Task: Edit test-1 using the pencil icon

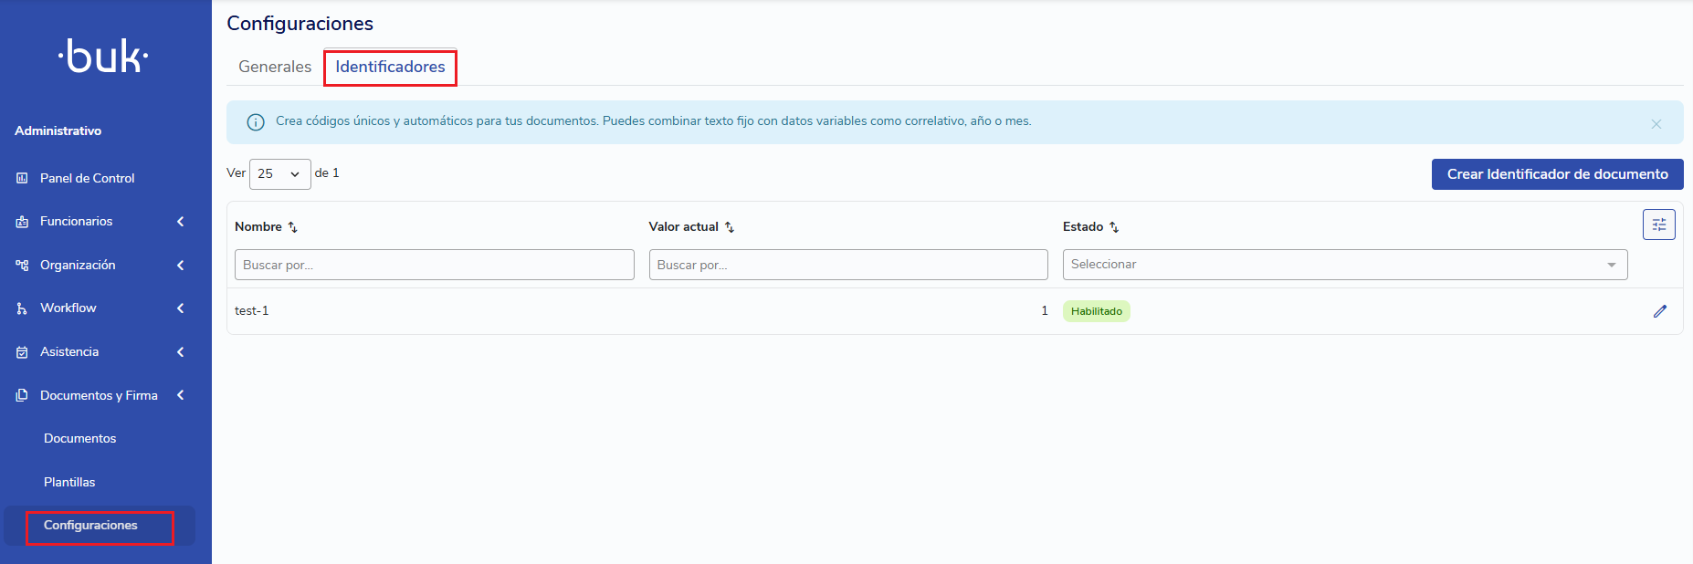Action: [x=1659, y=311]
